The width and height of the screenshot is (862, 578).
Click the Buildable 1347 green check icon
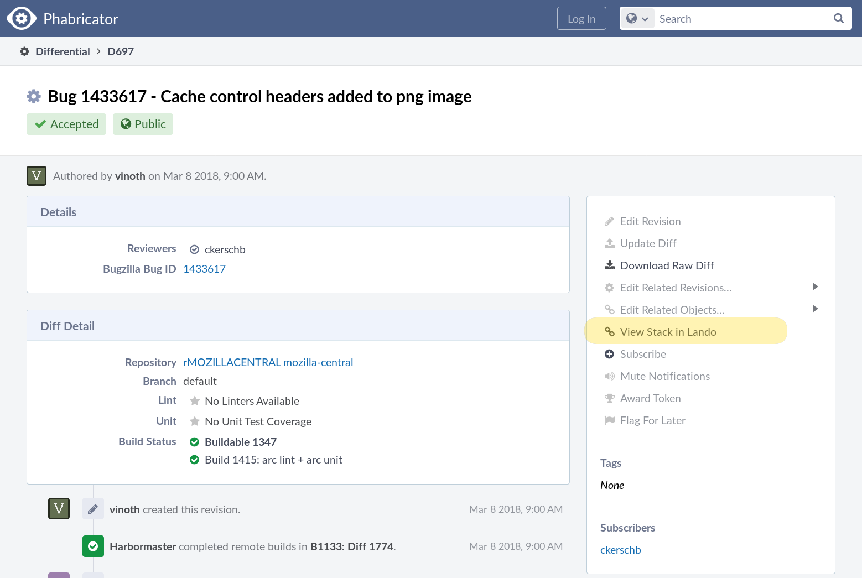[x=194, y=442]
